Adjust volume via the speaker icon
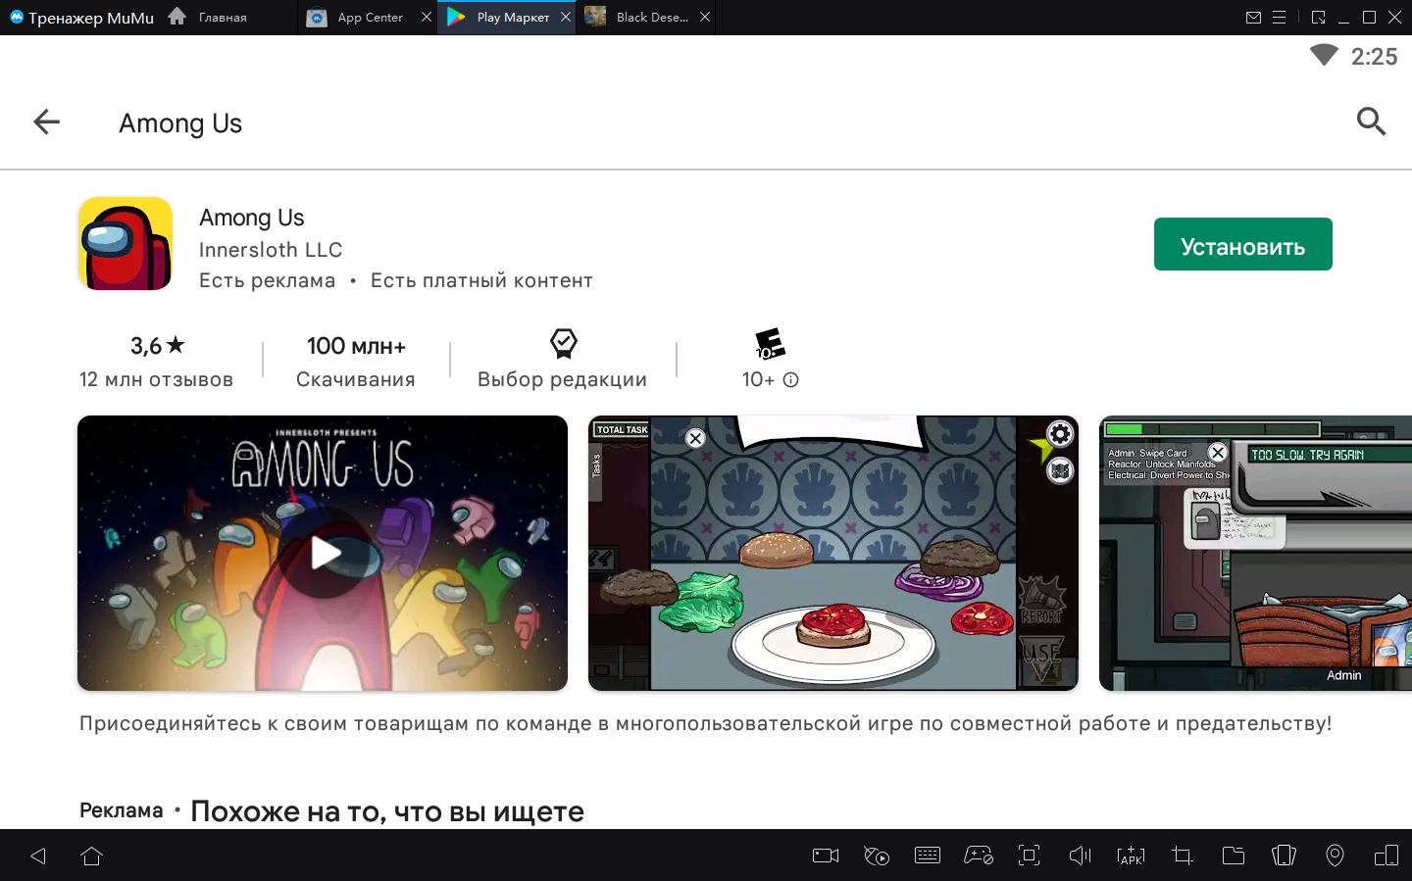The width and height of the screenshot is (1412, 881). pos(1080,856)
